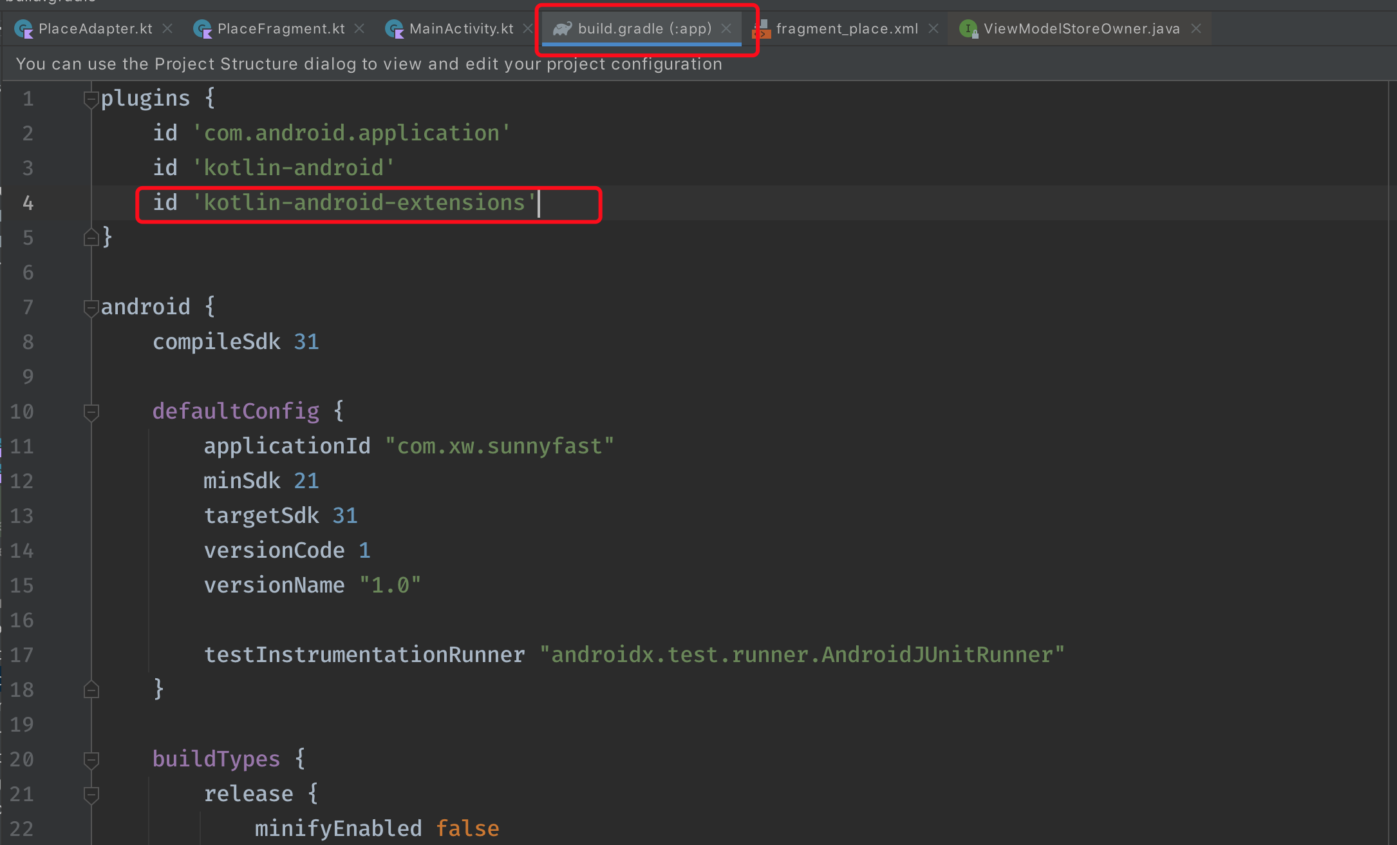The height and width of the screenshot is (845, 1397).
Task: Collapse the plugins block fold marker
Action: click(91, 99)
